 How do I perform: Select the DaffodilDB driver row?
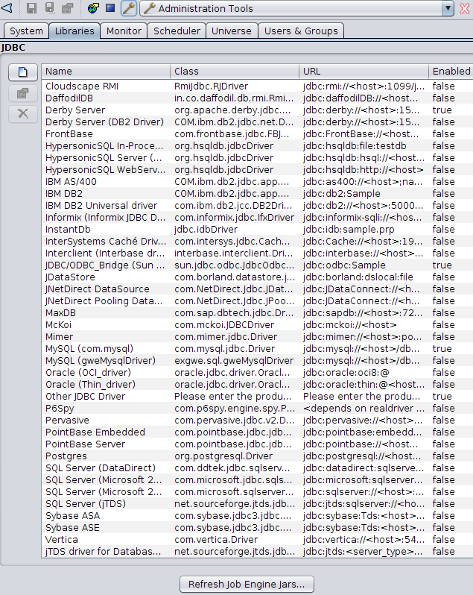click(x=257, y=98)
